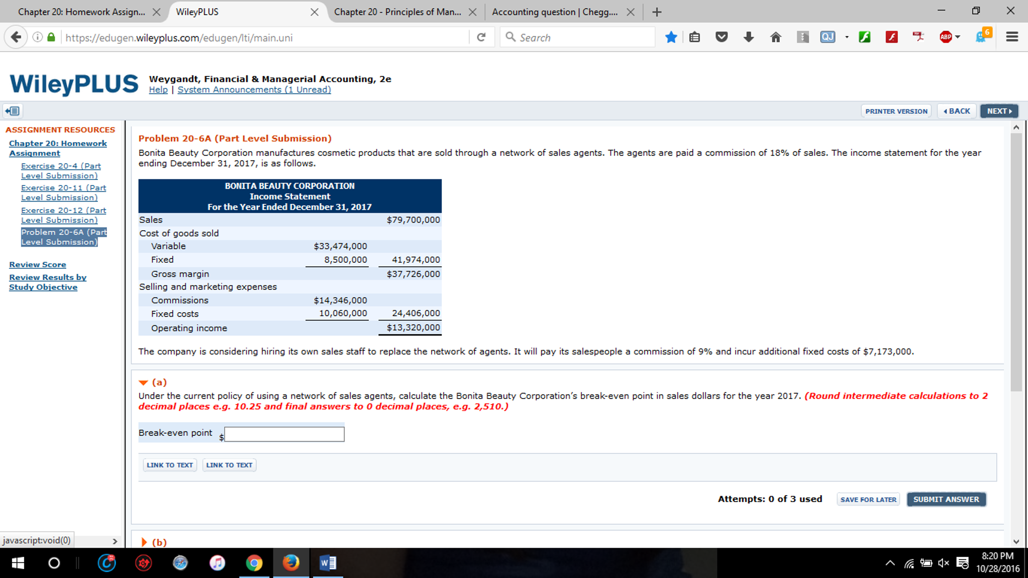1028x578 pixels.
Task: Click the green padlock security icon
Action: pos(51,37)
